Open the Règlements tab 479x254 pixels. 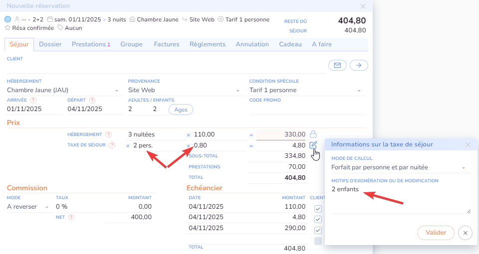click(x=207, y=44)
